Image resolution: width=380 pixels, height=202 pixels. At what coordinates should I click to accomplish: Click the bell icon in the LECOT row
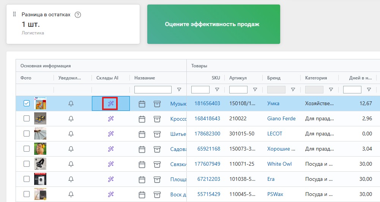(71, 134)
